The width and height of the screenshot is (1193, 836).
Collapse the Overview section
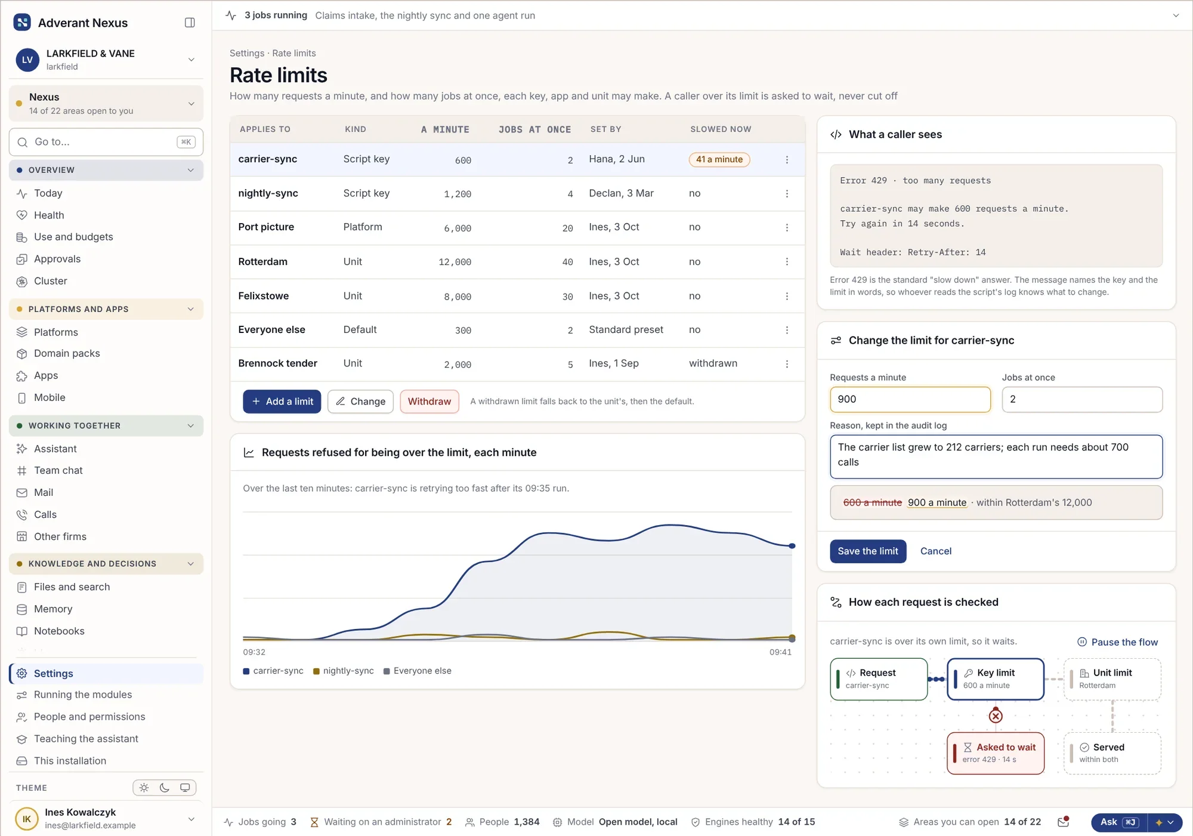tap(106, 170)
